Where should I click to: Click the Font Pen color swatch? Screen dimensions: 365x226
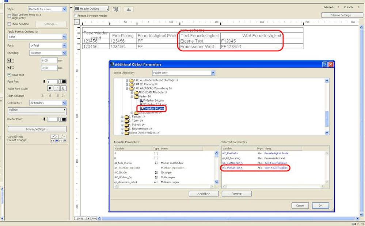[62, 82]
